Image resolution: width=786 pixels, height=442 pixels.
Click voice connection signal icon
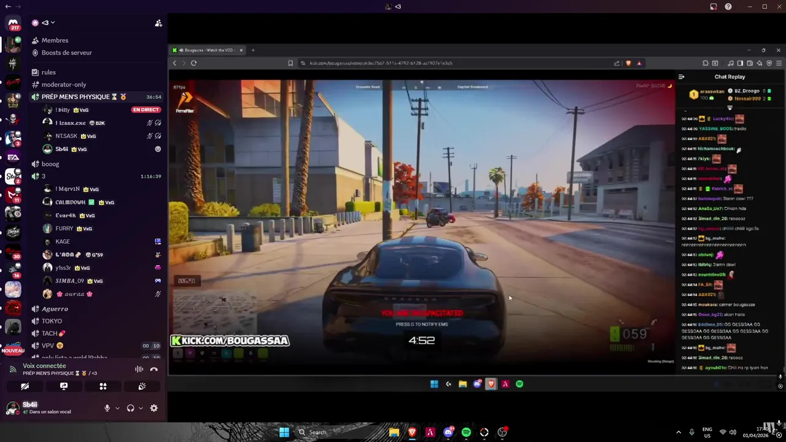(13, 369)
